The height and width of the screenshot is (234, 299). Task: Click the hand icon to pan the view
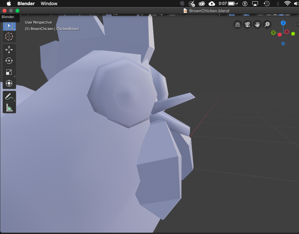tap(257, 25)
